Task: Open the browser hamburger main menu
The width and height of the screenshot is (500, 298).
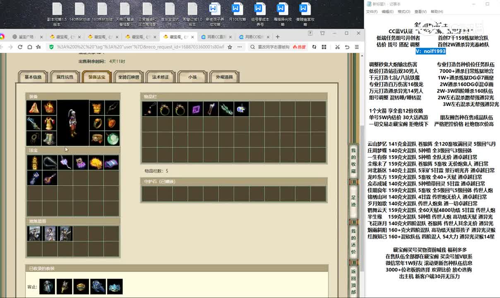Action: [356, 47]
